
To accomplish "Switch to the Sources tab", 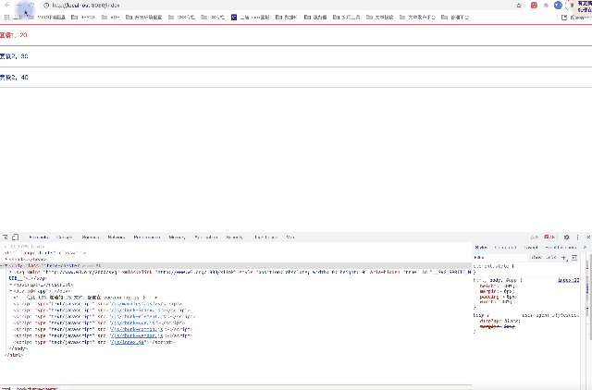I will 91,238.
